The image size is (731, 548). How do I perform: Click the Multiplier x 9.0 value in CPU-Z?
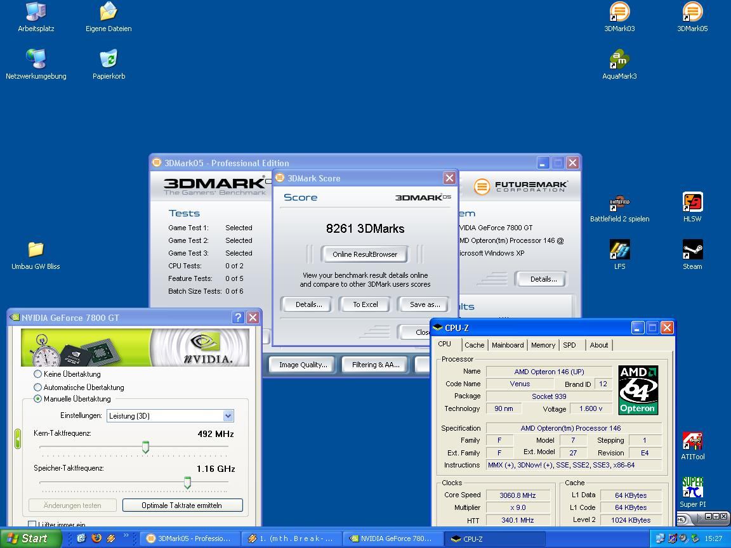(x=518, y=507)
